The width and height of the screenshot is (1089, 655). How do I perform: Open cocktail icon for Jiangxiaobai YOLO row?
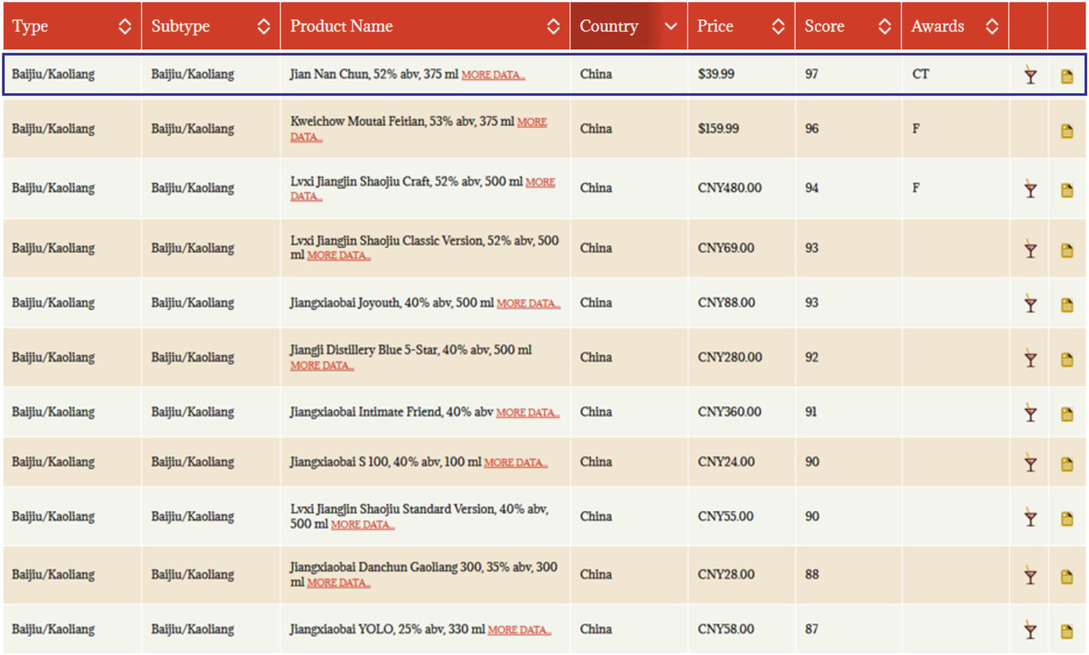[x=1030, y=631]
